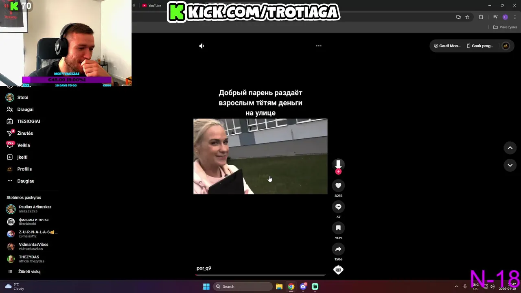Open the Windows Start menu
Viewport: 521px width, 293px height.
[206, 286]
